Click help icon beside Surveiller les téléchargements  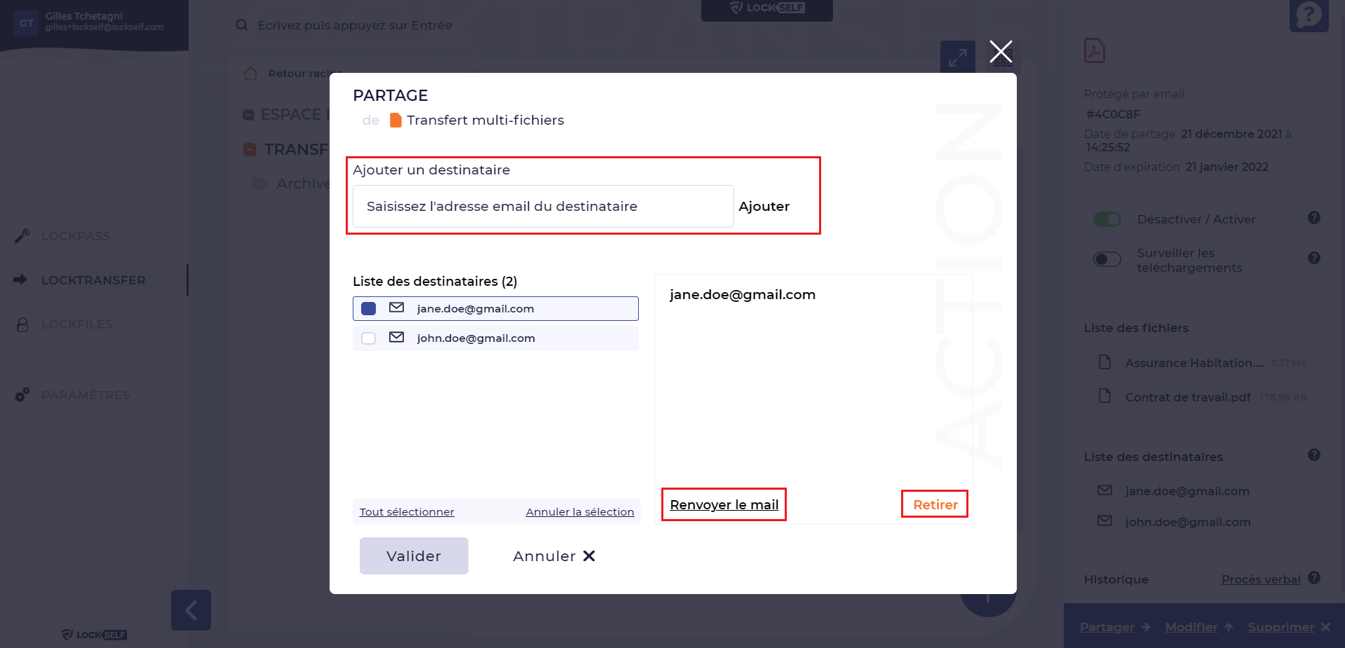point(1313,258)
